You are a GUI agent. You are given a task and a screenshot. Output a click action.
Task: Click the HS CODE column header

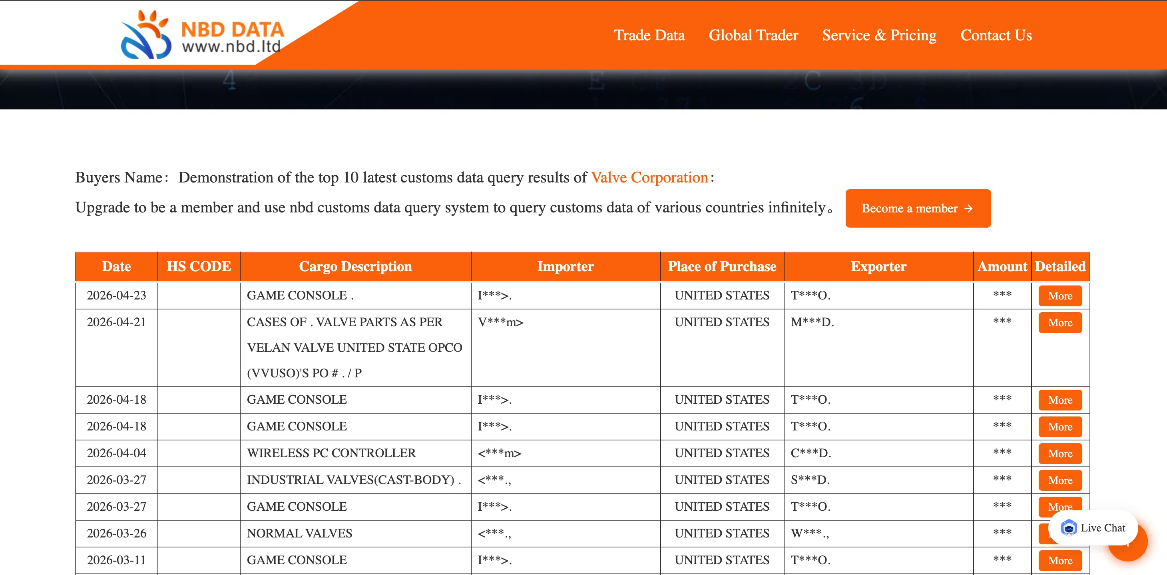[199, 266]
